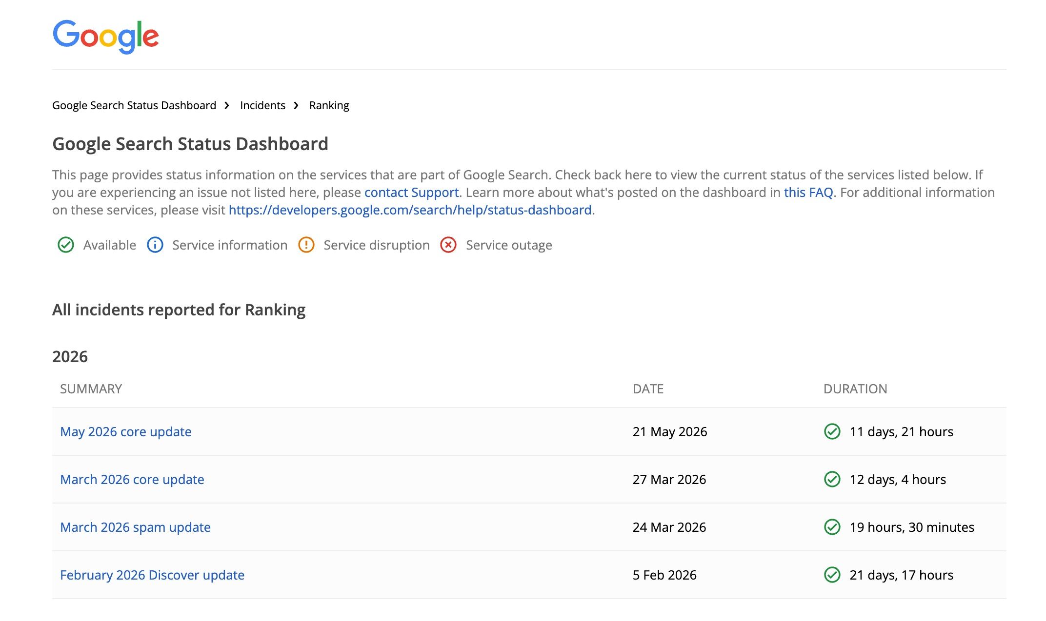
Task: Click the 'Service disruption' legend label
Action: 377,245
